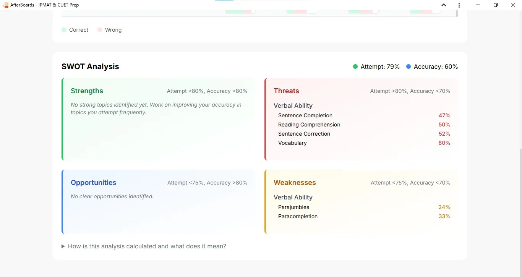Click the Opportunities criteria "Attempt <75%, Accuracy >80%"

208,183
